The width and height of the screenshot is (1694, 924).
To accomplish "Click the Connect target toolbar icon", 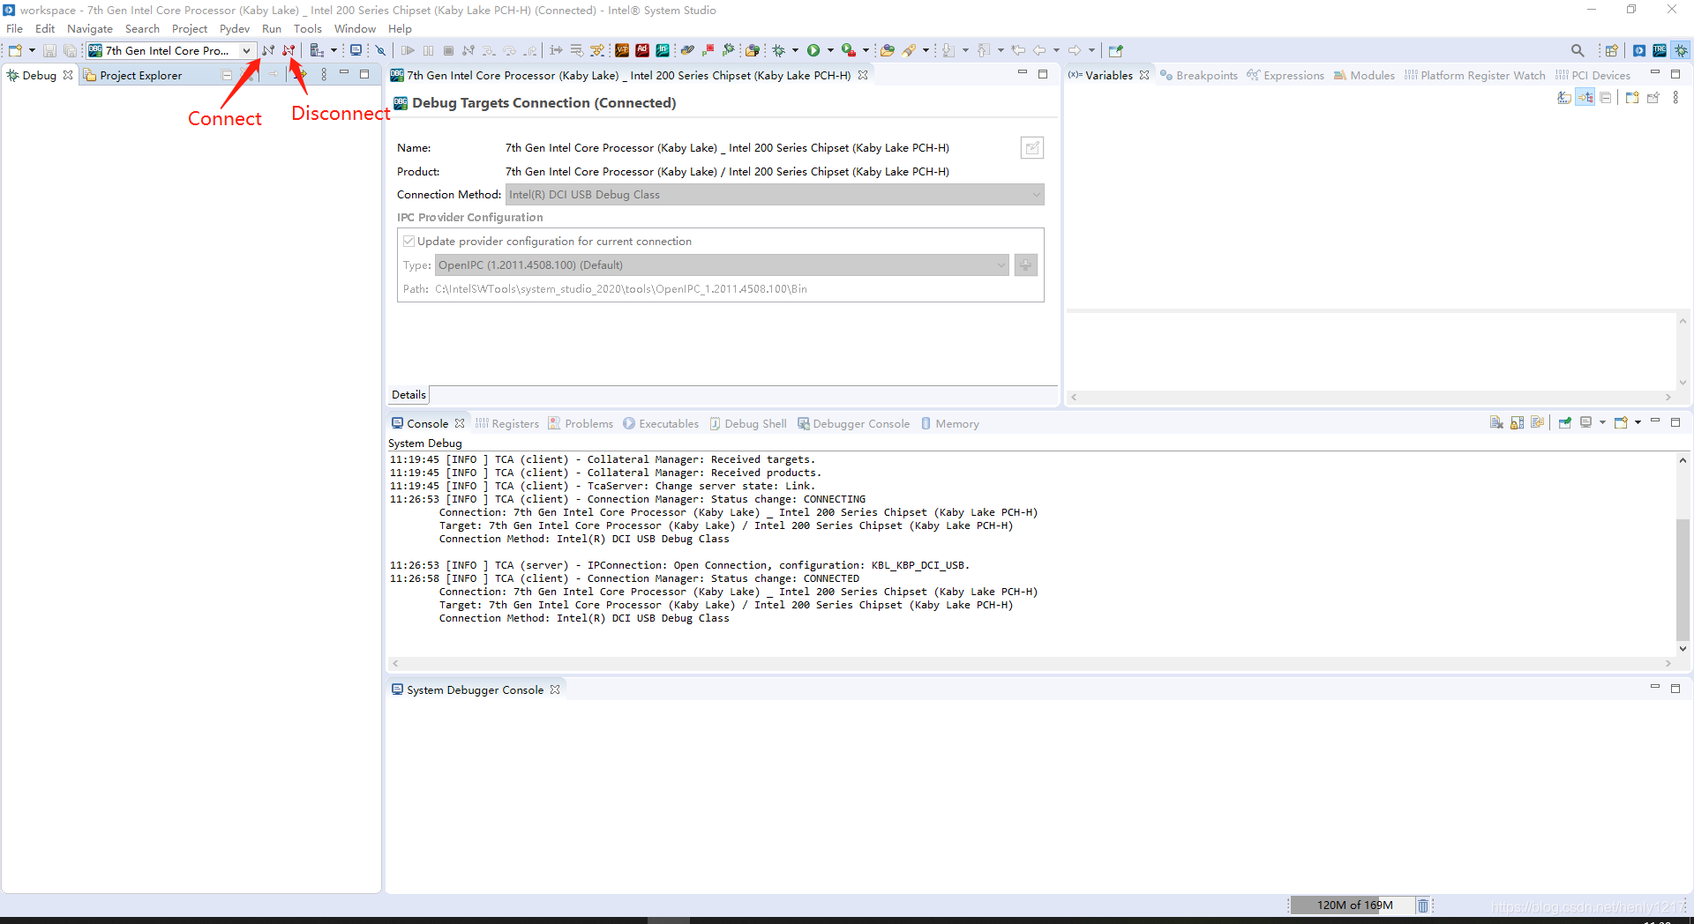I will (x=267, y=50).
